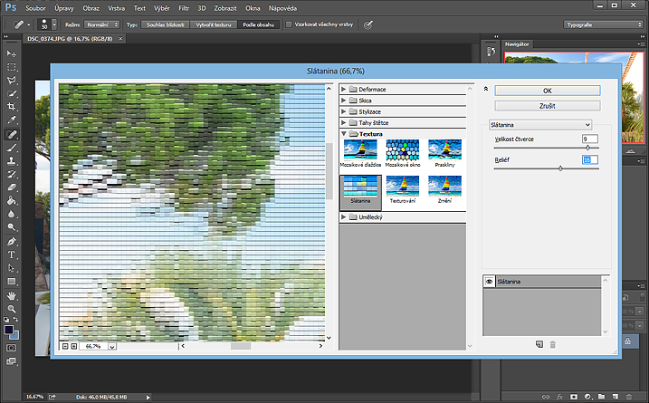Click Zrušit to cancel filter
The height and width of the screenshot is (403, 649).
click(x=548, y=106)
